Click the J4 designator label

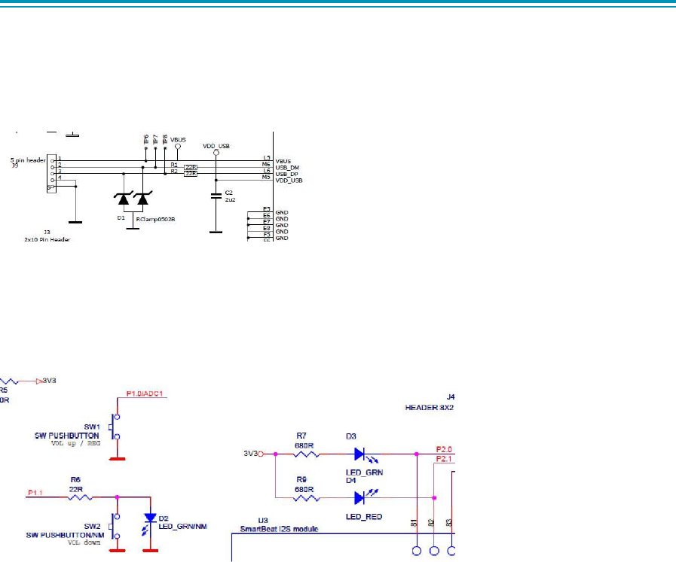[x=450, y=396]
